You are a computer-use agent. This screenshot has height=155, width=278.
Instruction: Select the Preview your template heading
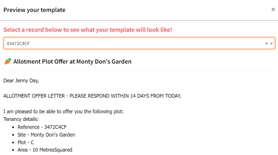coord(34,10)
